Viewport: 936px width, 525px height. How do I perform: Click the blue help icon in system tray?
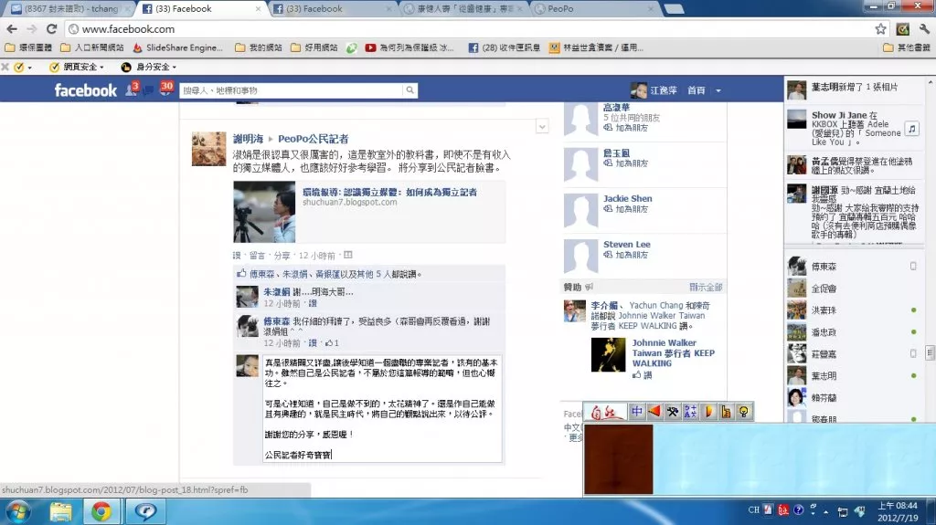tap(798, 510)
